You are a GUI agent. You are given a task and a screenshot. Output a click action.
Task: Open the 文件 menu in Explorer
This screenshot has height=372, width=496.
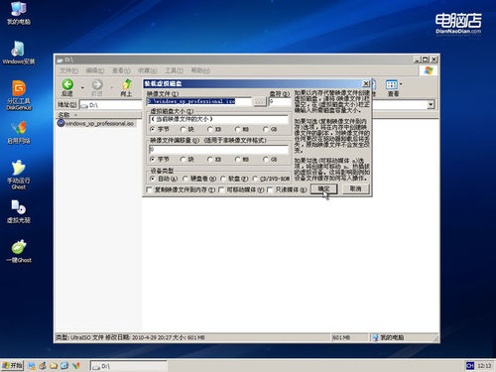coord(68,70)
